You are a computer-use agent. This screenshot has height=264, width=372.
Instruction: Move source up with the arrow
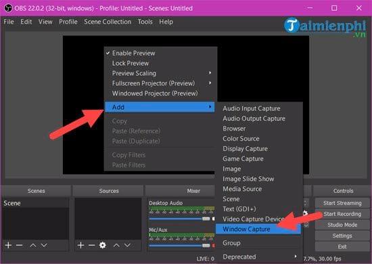click(116, 245)
